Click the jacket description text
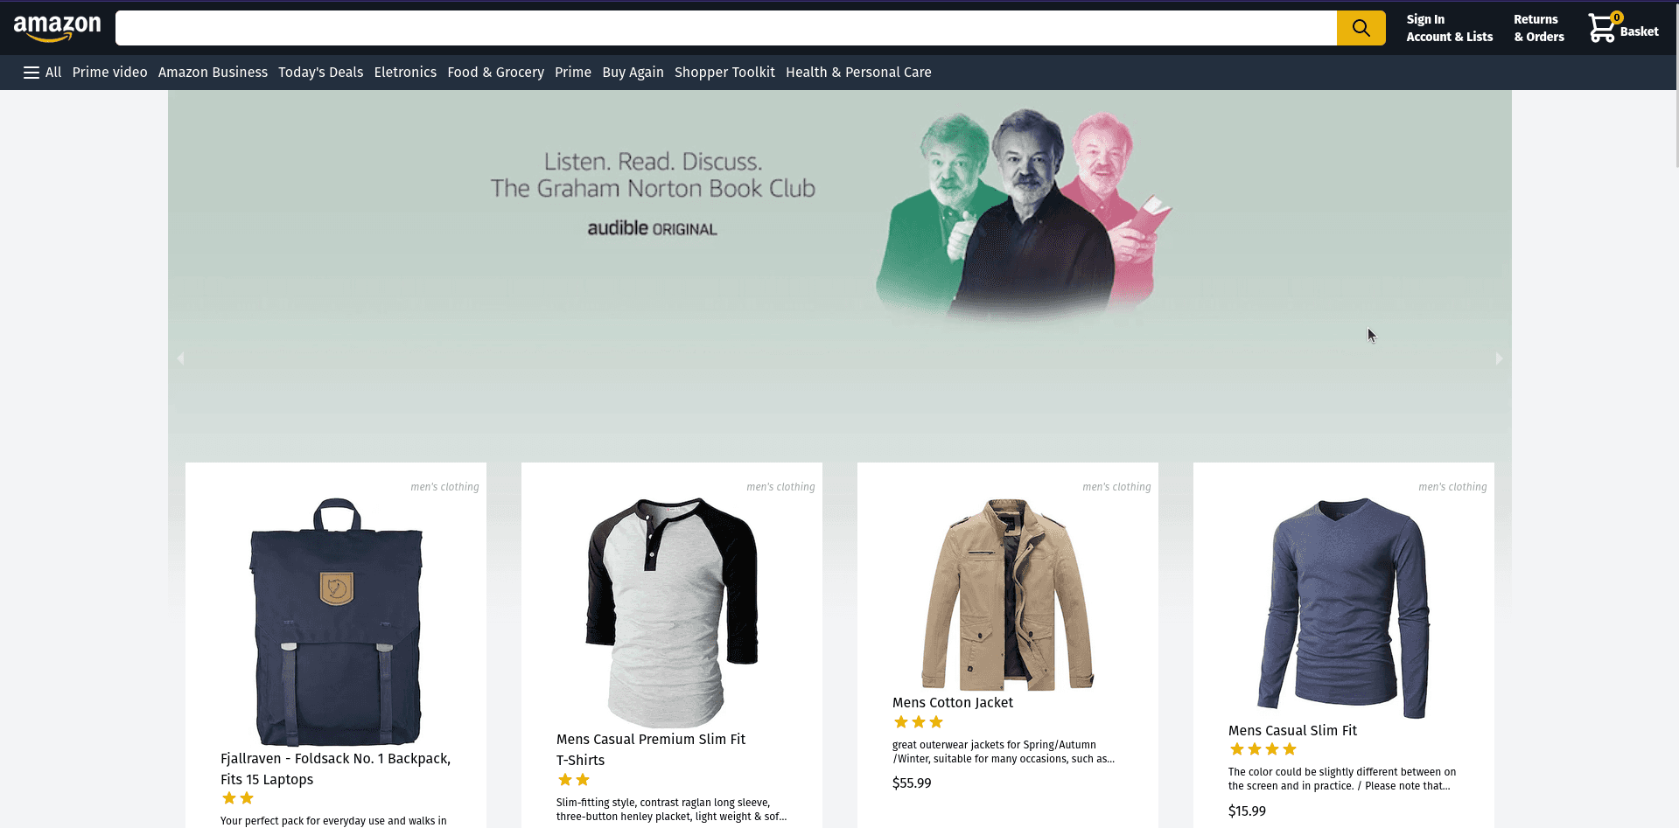 point(1004,752)
